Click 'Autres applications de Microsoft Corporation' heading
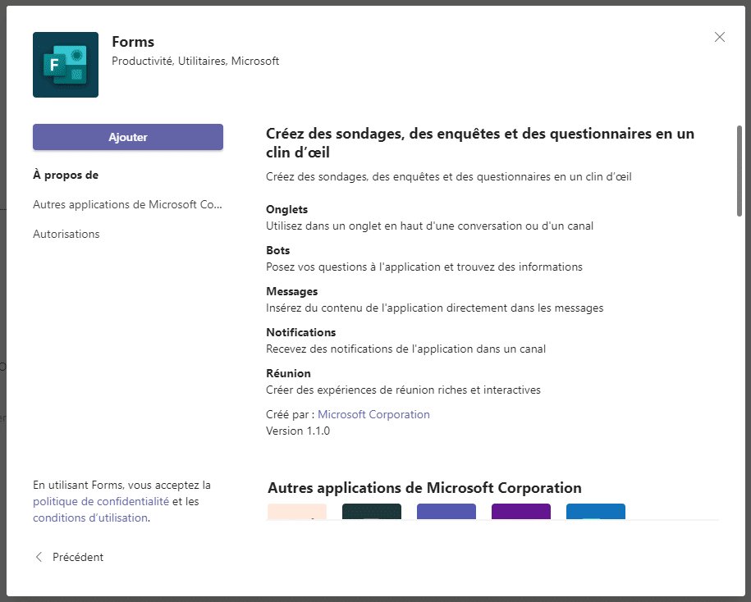Screen dimensions: 751x602 [x=424, y=488]
